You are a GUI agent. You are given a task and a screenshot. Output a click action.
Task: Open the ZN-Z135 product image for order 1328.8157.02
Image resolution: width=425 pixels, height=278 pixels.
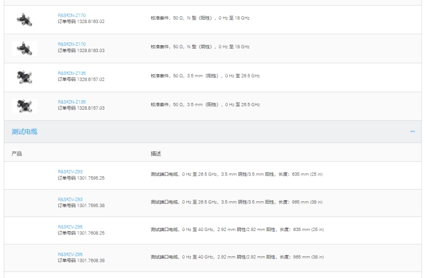click(24, 77)
